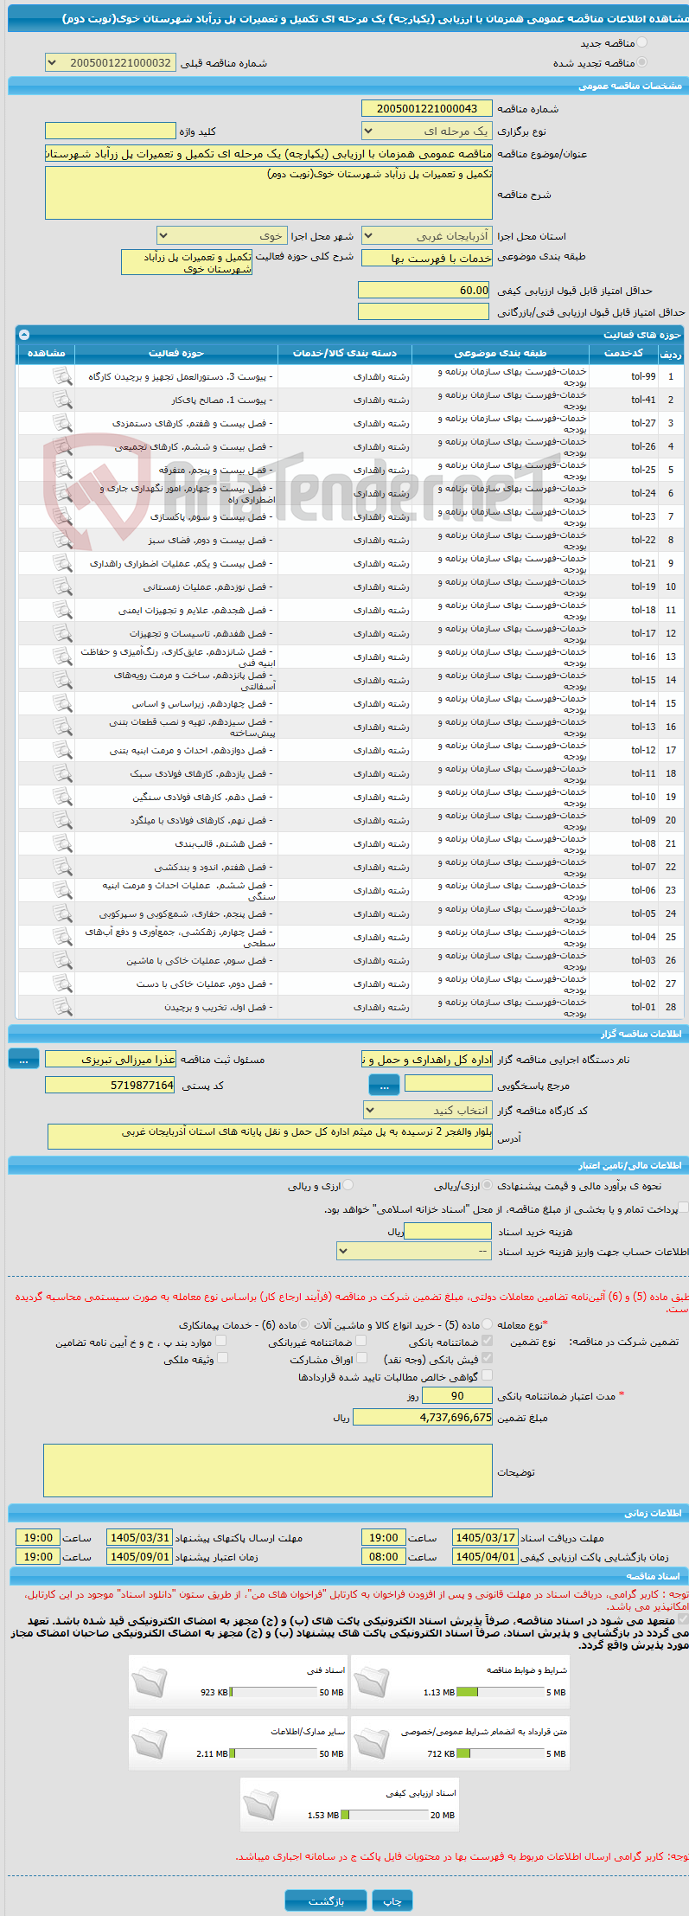Viewport: 689px width, 1916px height.
Task: Choose ارزی و ریالی estimate option
Action: tap(348, 1186)
